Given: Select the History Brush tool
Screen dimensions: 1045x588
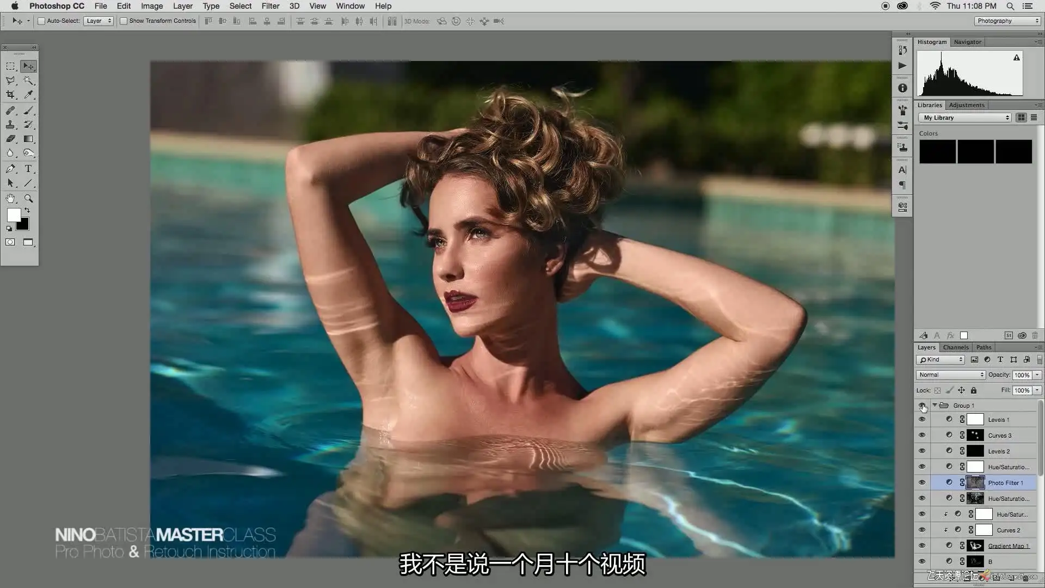Looking at the screenshot, I should [x=28, y=125].
